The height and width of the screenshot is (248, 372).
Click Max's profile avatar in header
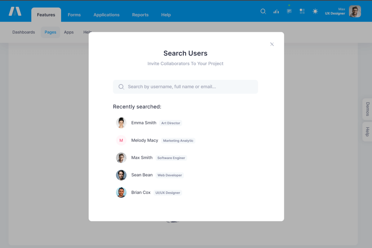(355, 11)
